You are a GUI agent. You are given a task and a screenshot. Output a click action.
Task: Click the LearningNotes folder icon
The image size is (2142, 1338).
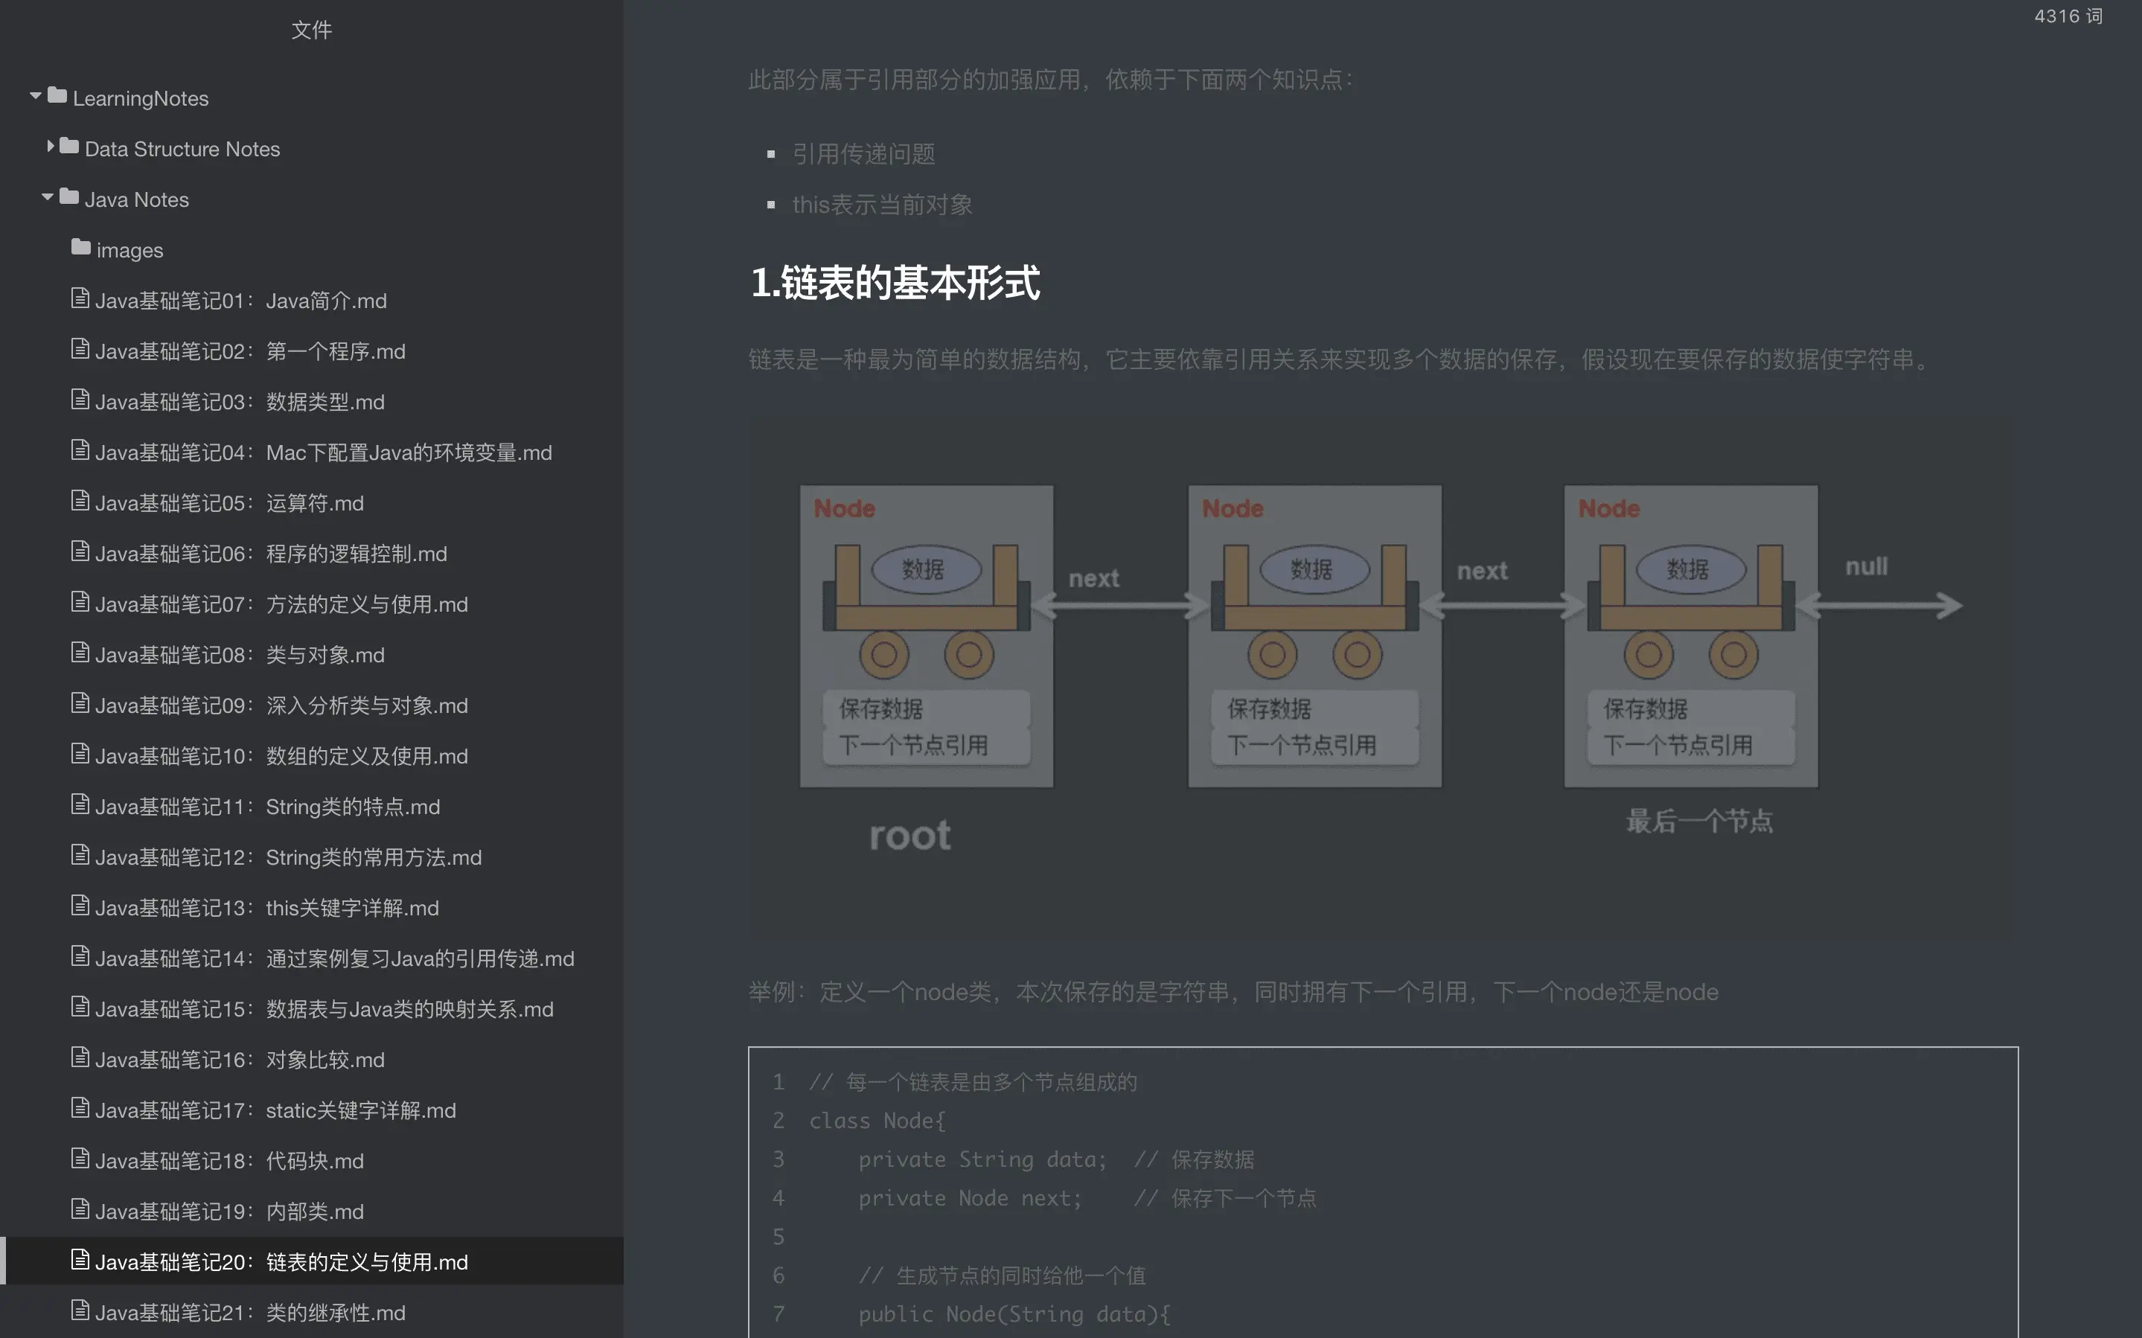coord(57,95)
